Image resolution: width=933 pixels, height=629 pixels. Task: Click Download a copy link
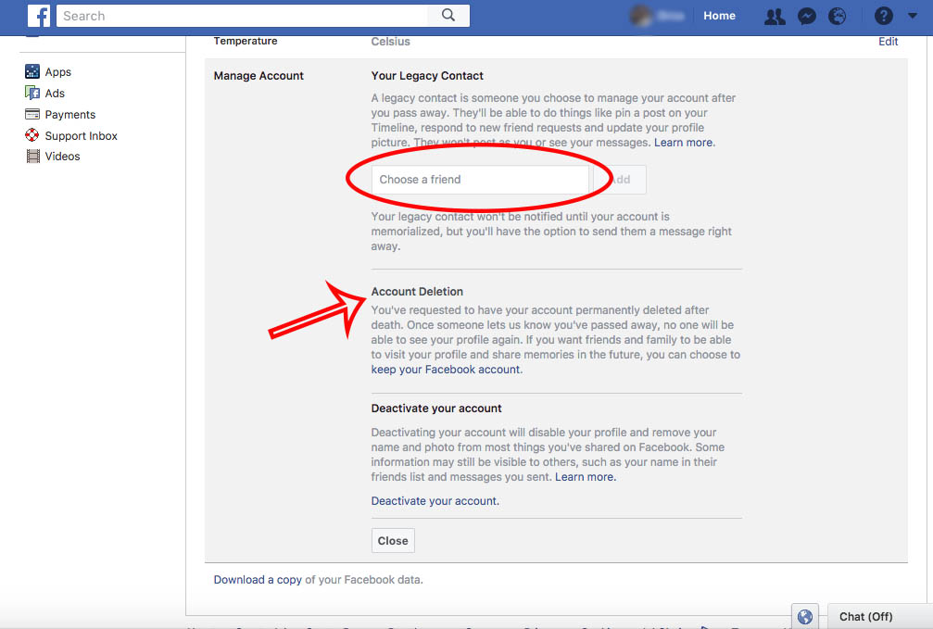click(x=258, y=580)
